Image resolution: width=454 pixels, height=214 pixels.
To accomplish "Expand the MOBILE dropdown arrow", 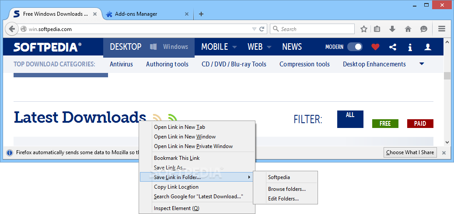I will 234,47.
